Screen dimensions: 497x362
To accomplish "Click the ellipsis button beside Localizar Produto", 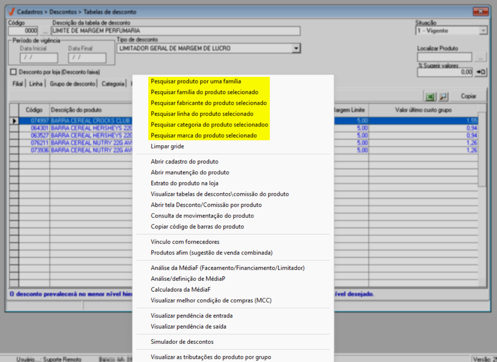I will tap(480, 58).
